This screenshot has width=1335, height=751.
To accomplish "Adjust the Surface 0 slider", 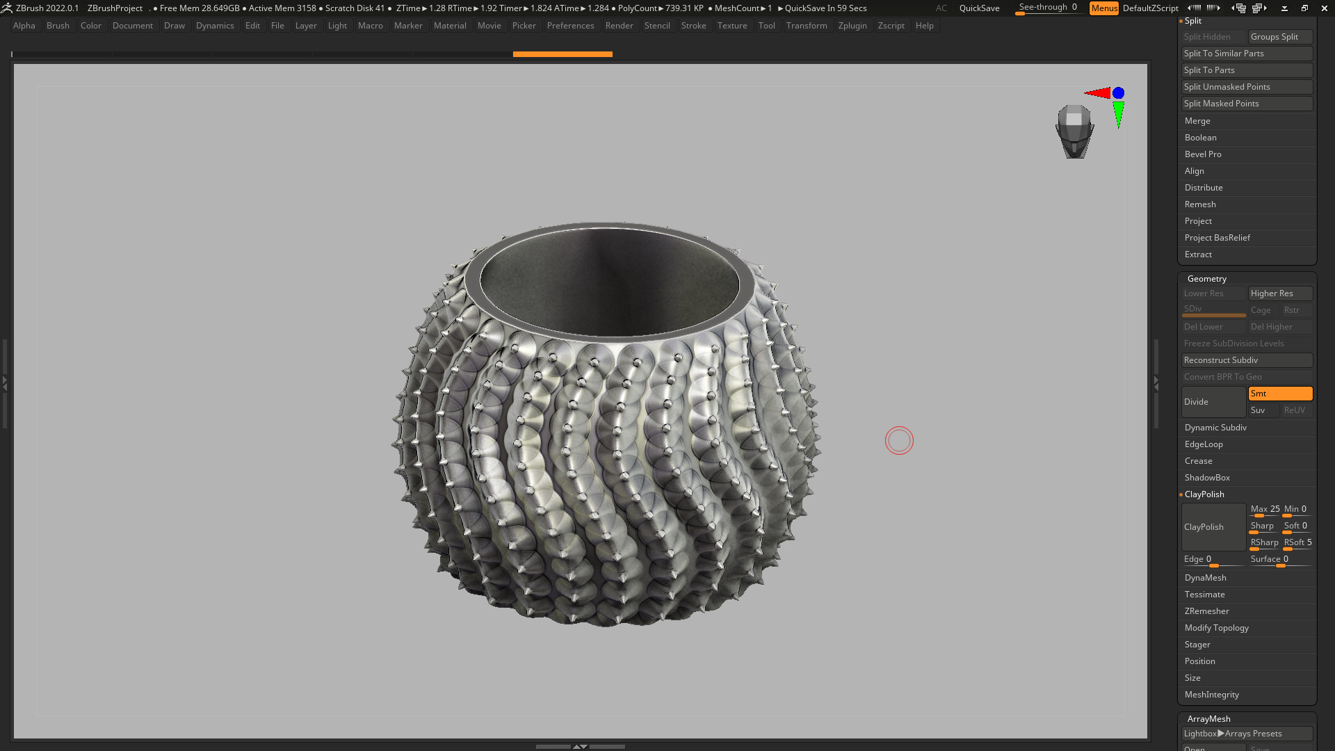I will coord(1280,560).
